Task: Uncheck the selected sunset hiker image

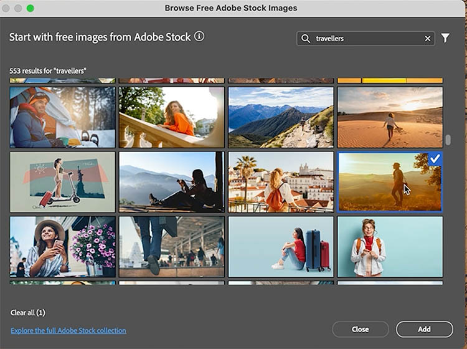Action: [435, 160]
